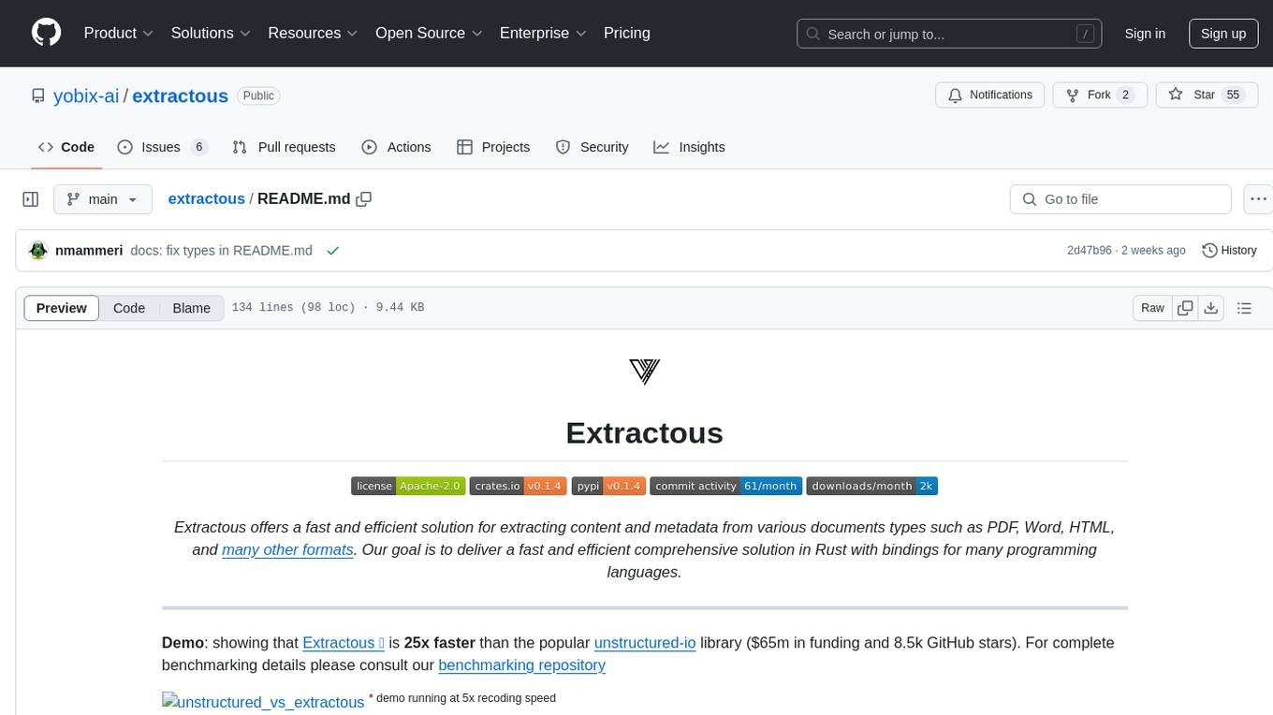Click the license Apache-2.0 badge
1273x715 pixels.
pos(408,486)
